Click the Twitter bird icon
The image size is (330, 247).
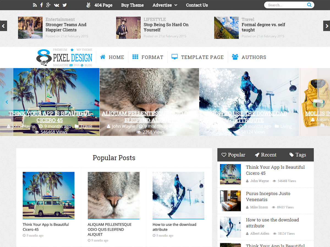[65, 5]
